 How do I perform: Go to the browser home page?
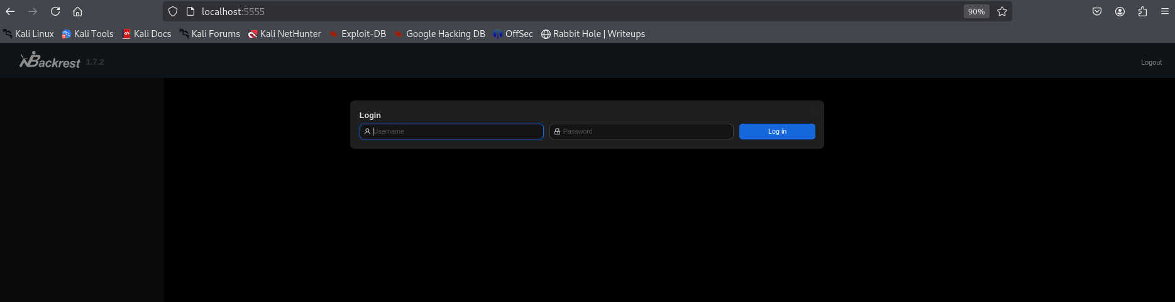(x=77, y=11)
